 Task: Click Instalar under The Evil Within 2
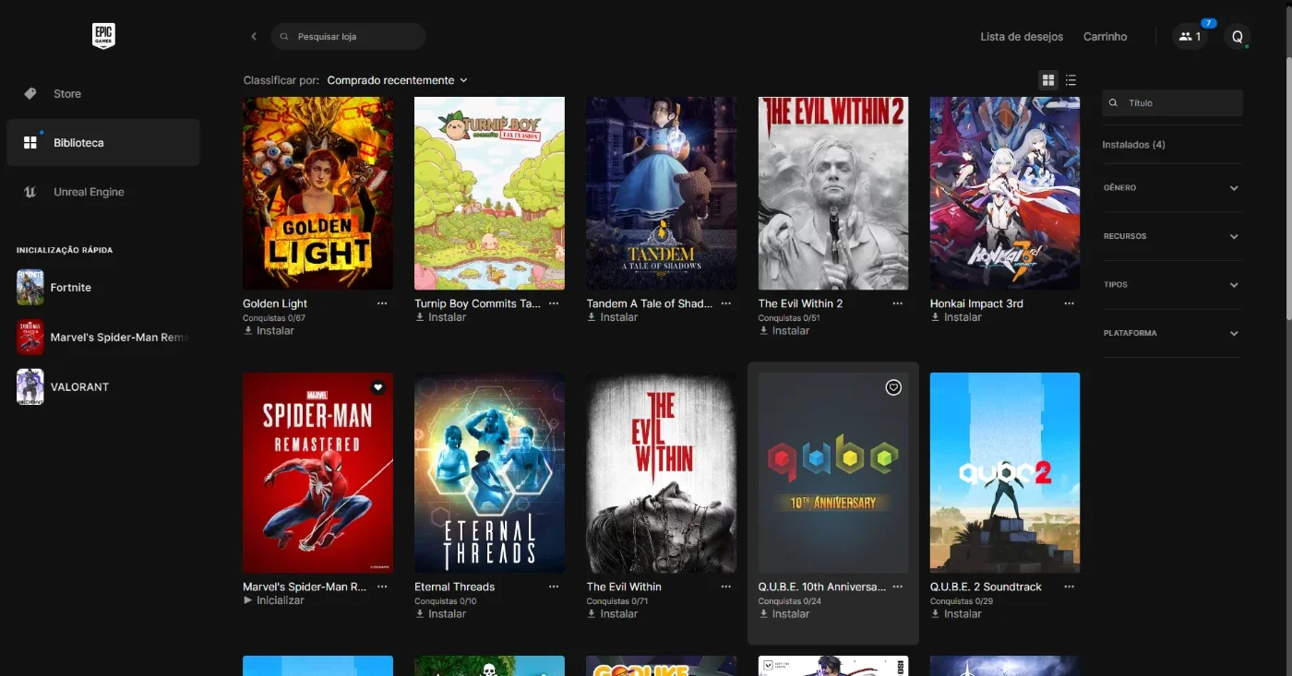(784, 330)
